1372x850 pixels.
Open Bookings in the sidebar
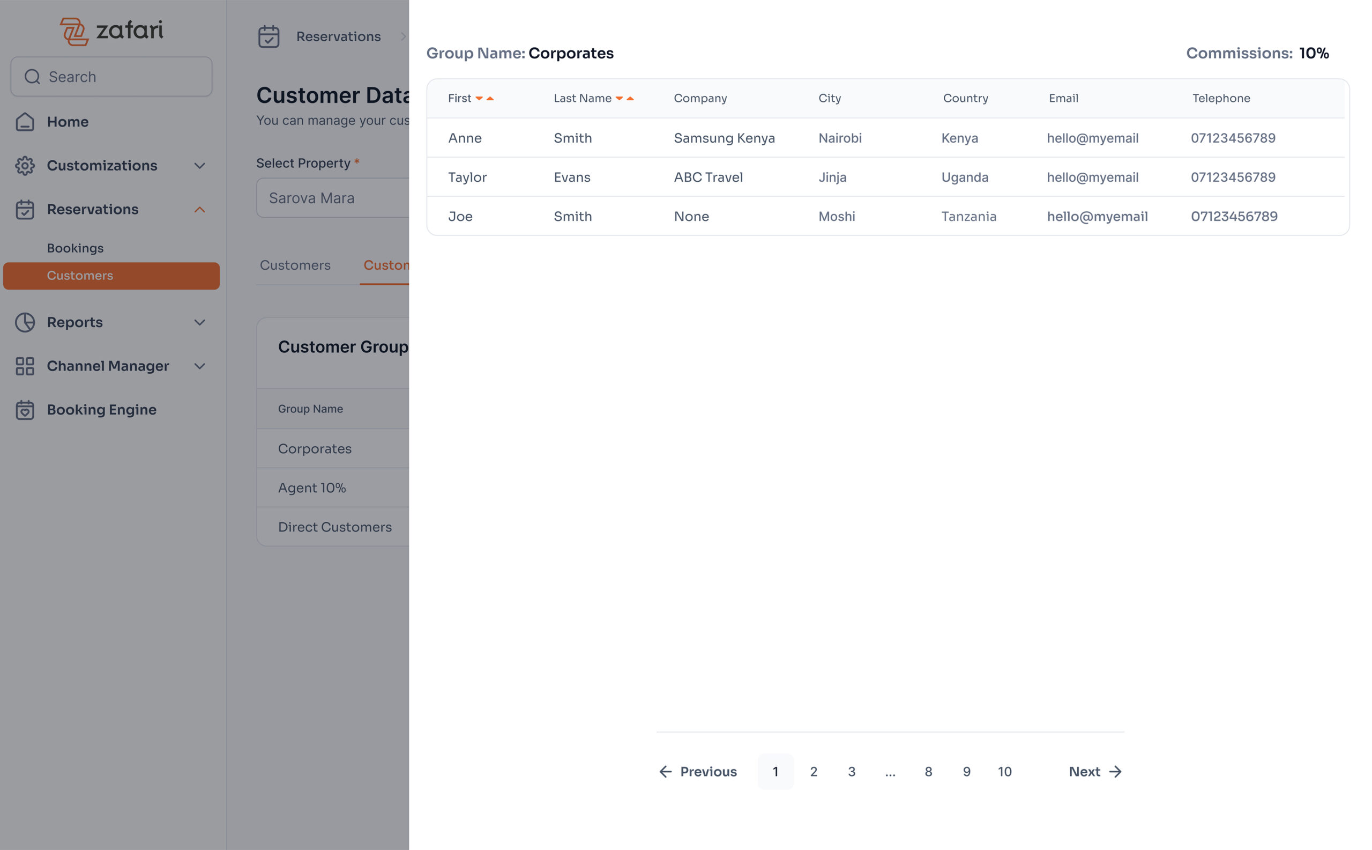click(75, 248)
